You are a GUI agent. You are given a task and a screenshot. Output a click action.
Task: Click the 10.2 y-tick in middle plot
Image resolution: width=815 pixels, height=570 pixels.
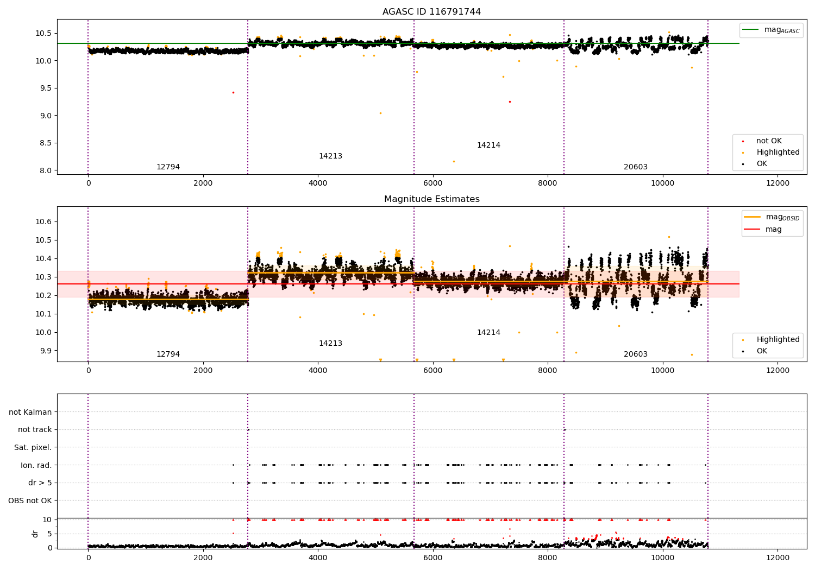coord(43,296)
